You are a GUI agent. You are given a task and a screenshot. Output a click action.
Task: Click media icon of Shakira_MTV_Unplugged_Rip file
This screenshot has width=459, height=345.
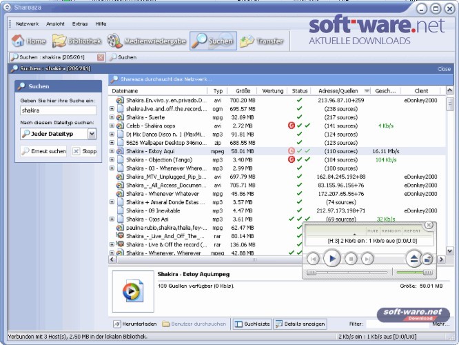point(120,177)
